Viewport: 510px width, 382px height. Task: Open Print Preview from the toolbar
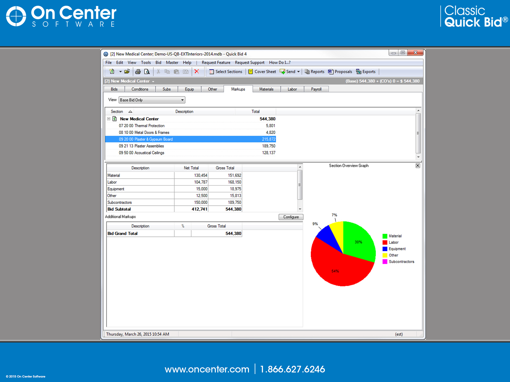(147, 72)
